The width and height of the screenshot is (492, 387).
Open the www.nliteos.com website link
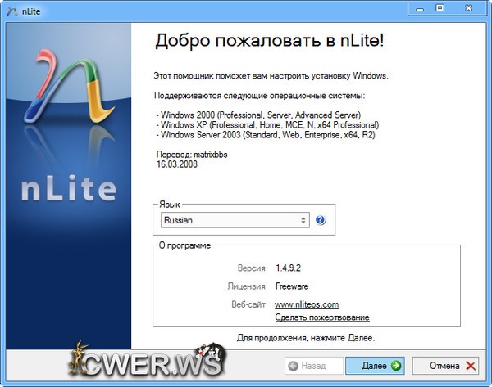coord(306,304)
